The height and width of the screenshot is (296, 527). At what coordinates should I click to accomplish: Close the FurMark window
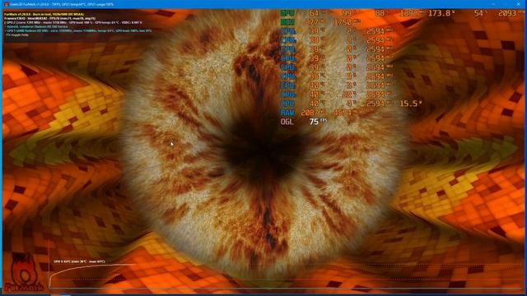[x=518, y=4]
